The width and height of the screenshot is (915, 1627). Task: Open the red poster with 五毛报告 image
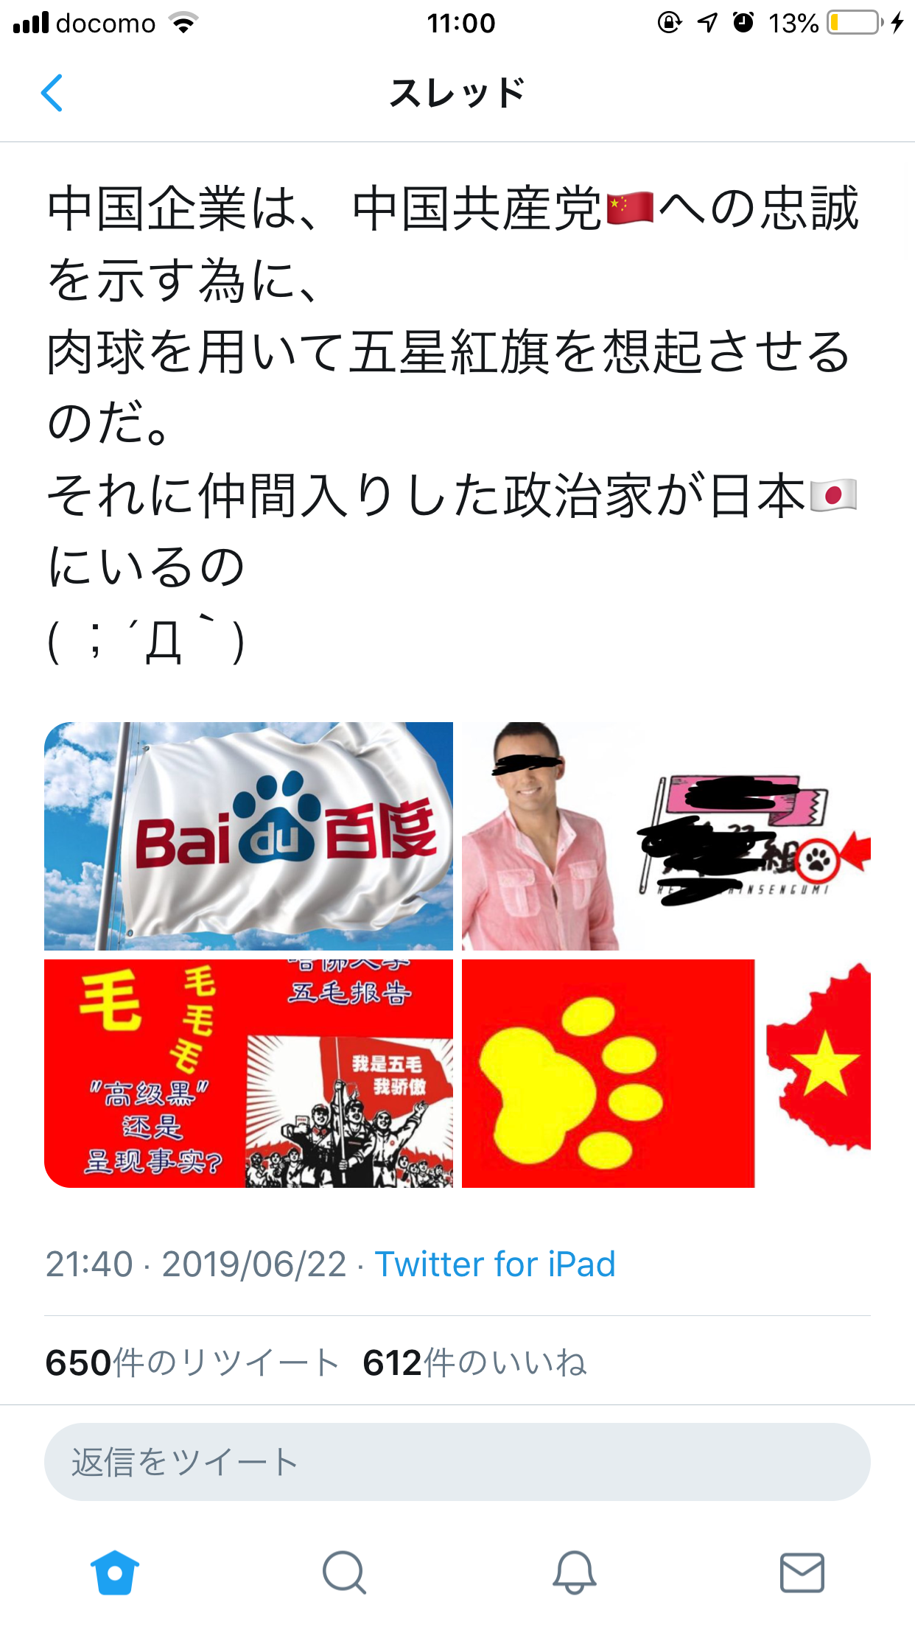coord(248,1073)
